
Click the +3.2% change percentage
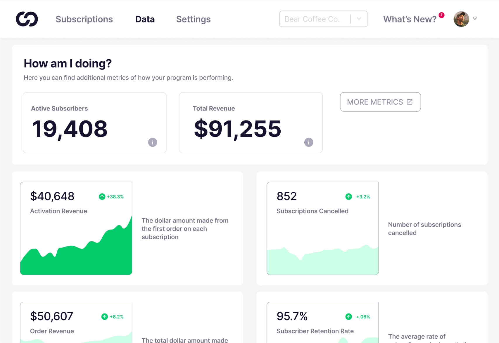point(363,197)
